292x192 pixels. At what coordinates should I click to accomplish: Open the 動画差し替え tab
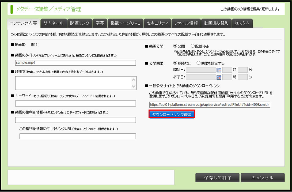point(216,23)
